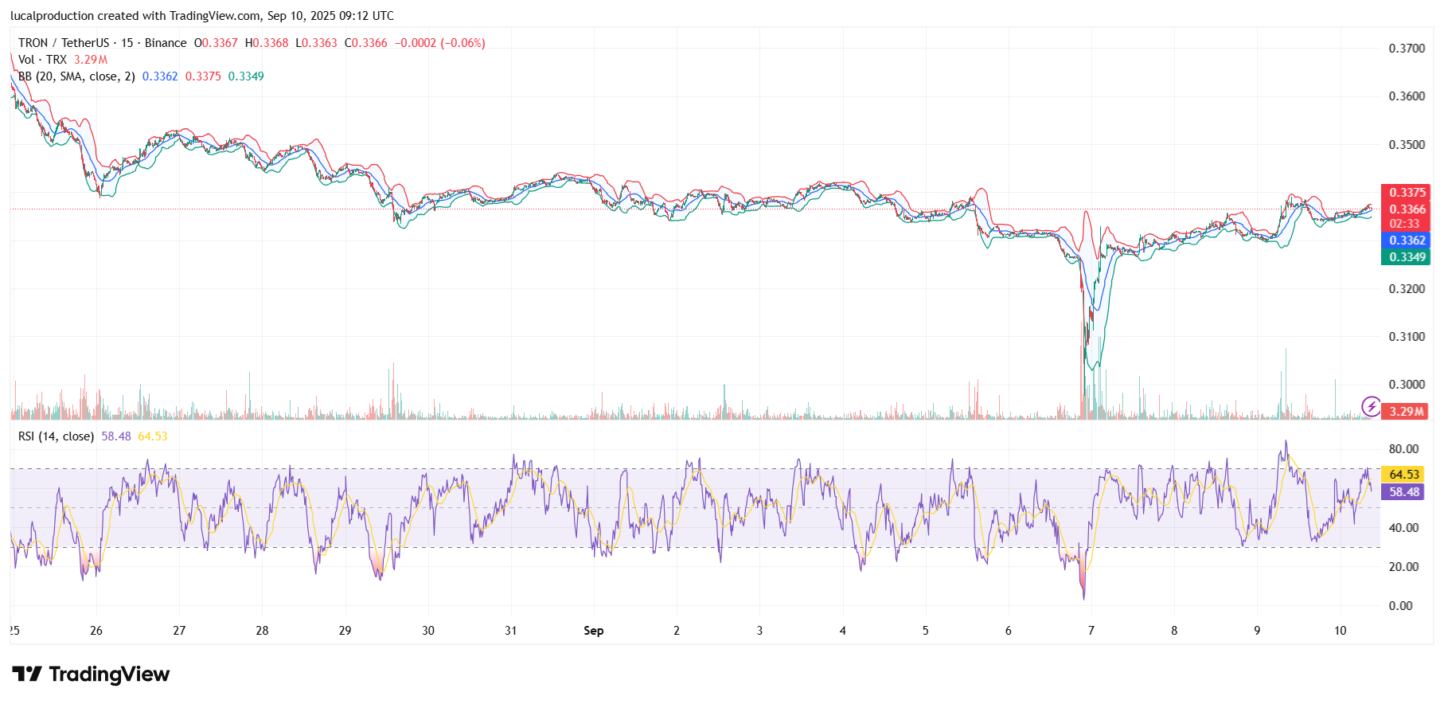Click the green 0.3349 price axis tag
This screenshot has width=1444, height=704.
point(1406,257)
